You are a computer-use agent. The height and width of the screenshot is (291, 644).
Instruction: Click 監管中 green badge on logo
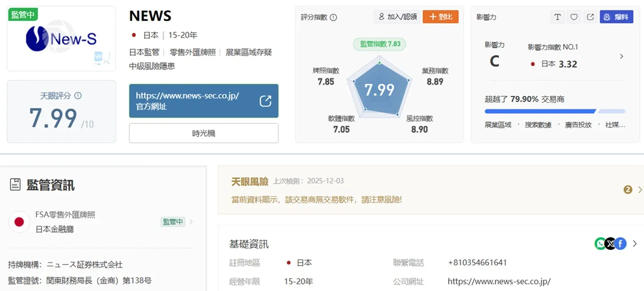23,15
